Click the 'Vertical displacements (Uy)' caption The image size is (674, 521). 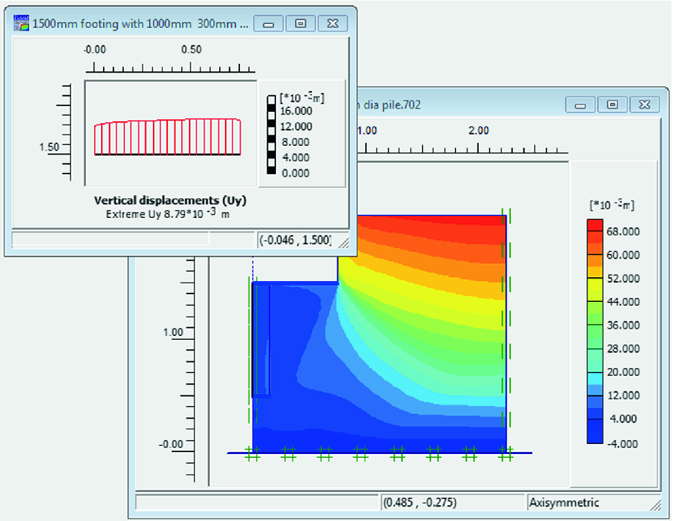[170, 200]
